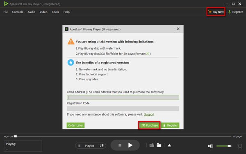Screen dimensions: 246x154
Task: Click the dialog's green Register button
Action: tap(170, 125)
